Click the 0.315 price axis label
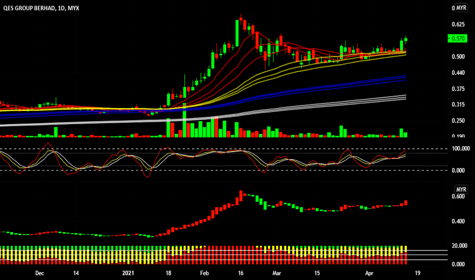Viewport: 475px width, 280px height. [458, 104]
